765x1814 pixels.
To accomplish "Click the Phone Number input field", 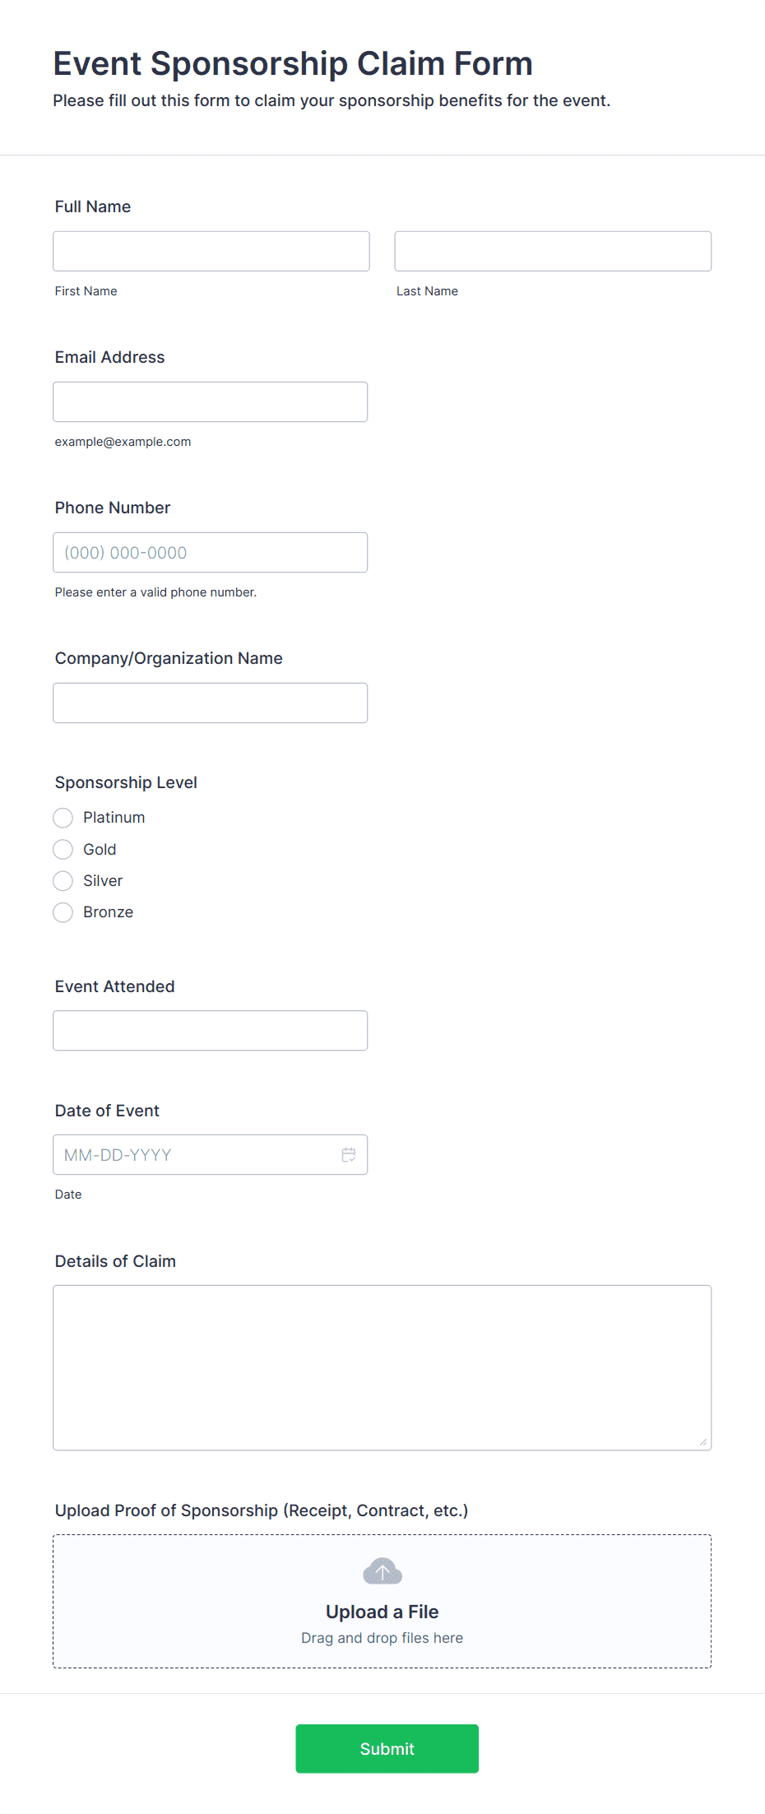I will pyautogui.click(x=210, y=552).
